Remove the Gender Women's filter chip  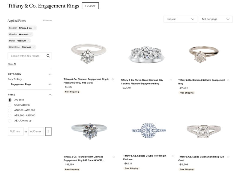[x=31, y=34]
